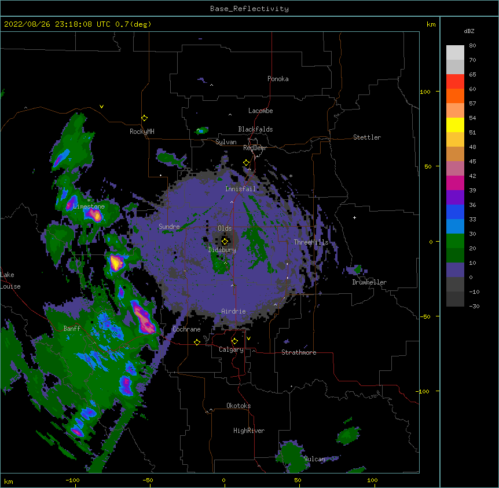Click the Stettler label
Screen dimensions: 499x488
point(367,137)
